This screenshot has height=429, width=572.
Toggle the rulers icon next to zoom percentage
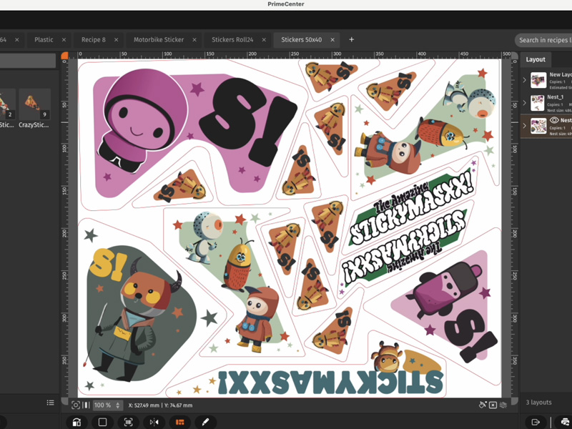(x=86, y=405)
